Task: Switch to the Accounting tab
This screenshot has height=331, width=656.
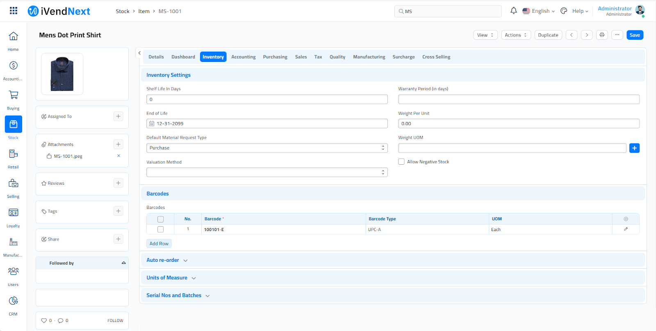Action: click(243, 57)
